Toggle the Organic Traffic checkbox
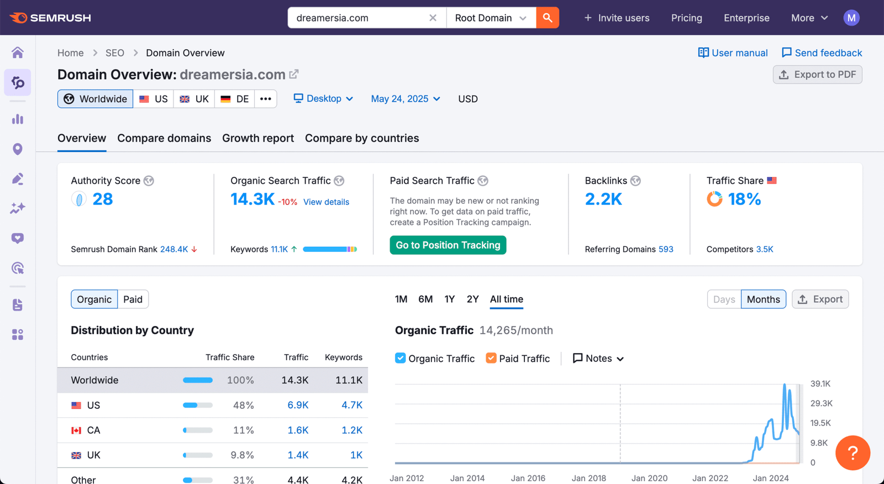Screen dimensions: 884x484 click(x=401, y=358)
